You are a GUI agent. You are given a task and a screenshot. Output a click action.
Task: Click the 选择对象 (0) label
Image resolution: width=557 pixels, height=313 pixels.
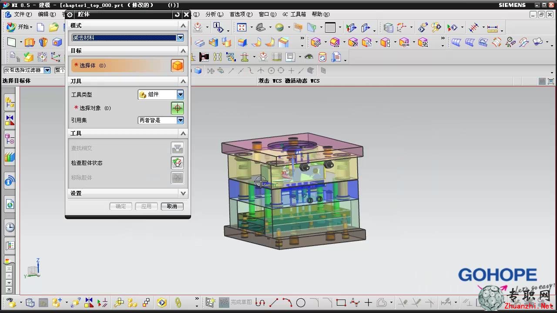[x=95, y=108]
